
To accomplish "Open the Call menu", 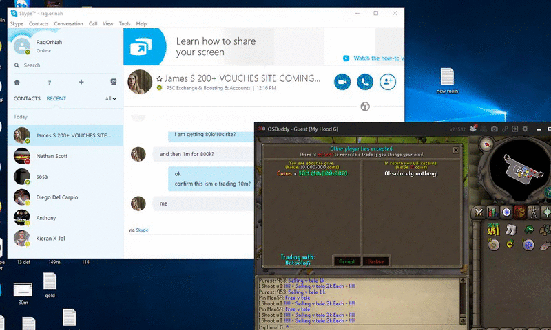I will coord(93,24).
